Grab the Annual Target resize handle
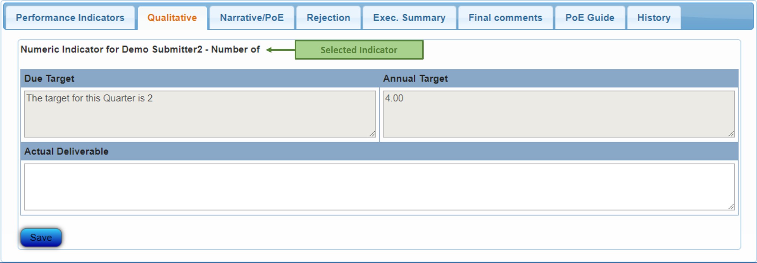Screen dimensions: 757x263 click(x=731, y=134)
